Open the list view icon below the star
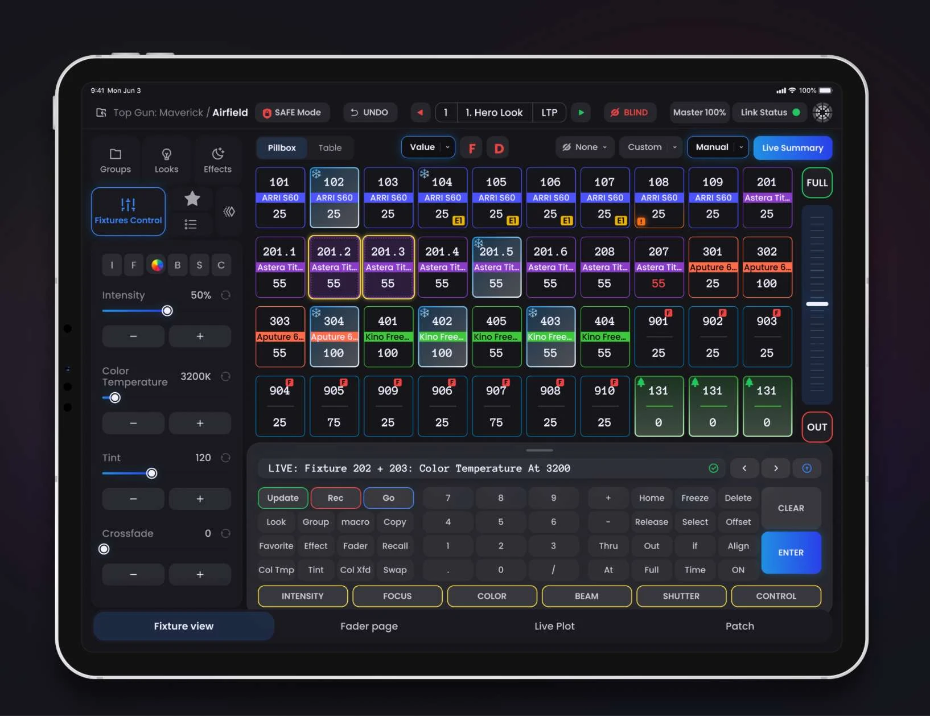This screenshot has height=716, width=930. tap(191, 224)
